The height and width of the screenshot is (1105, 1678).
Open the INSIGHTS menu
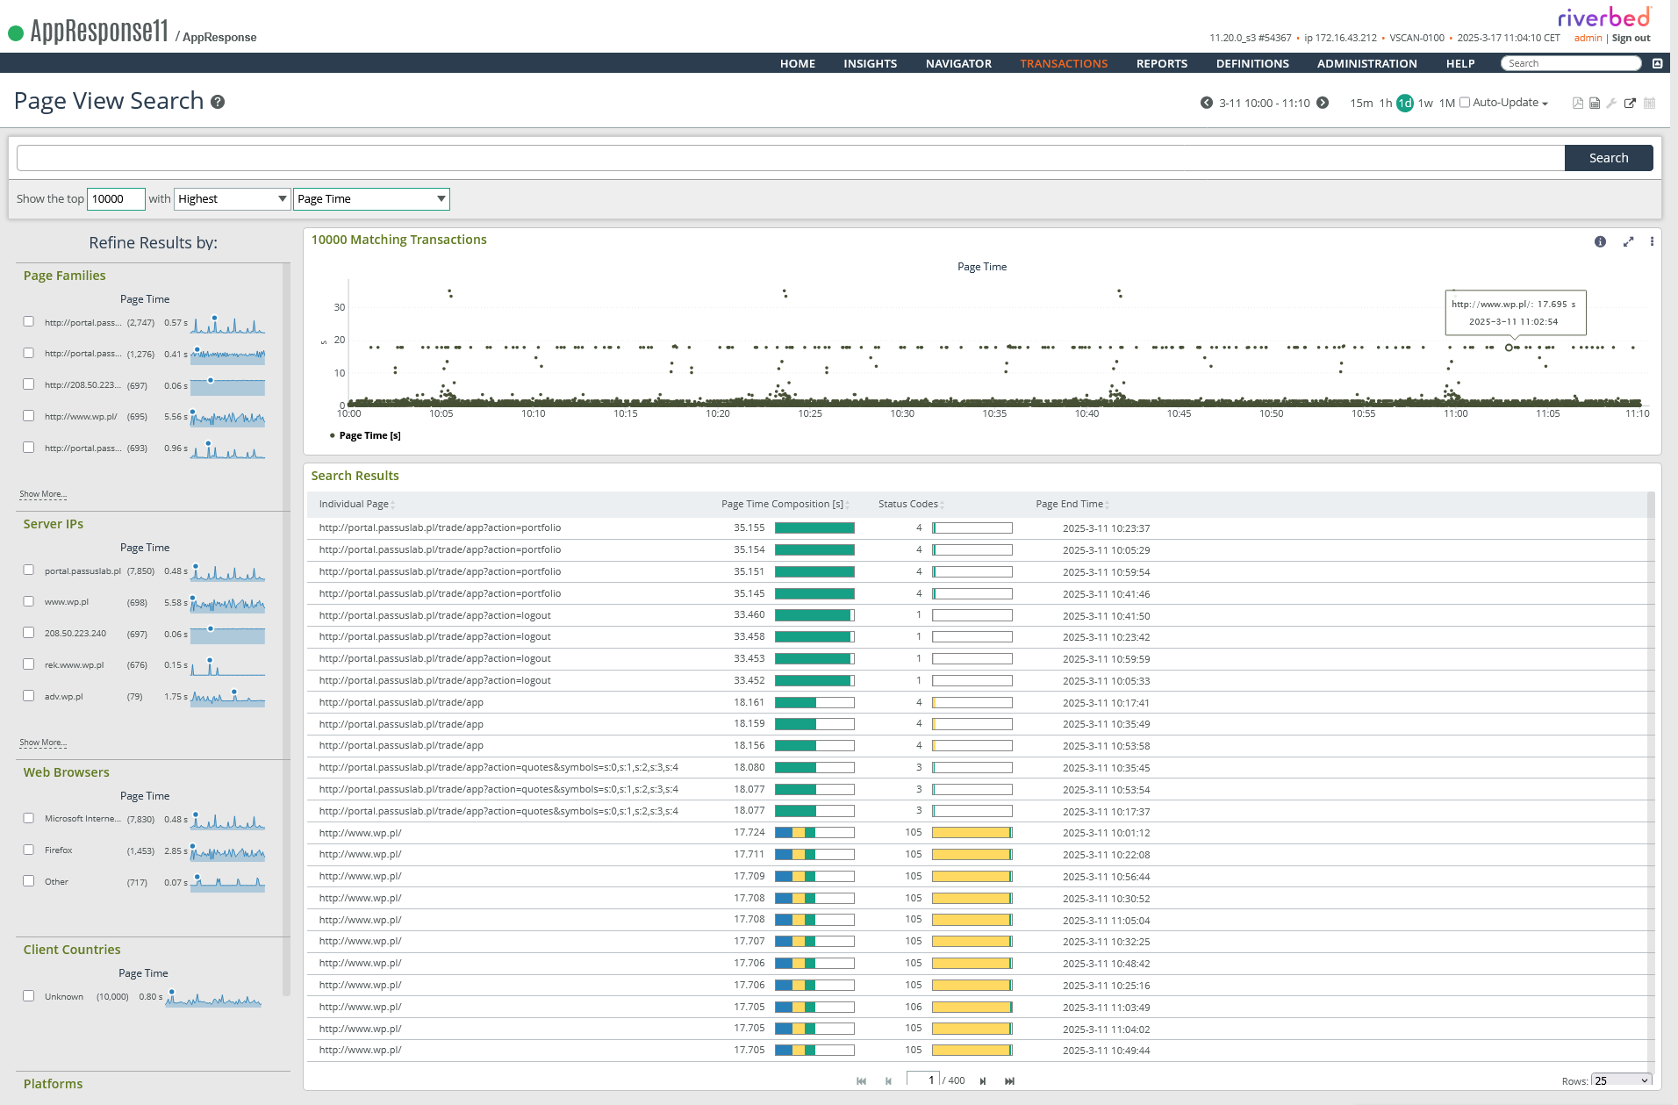click(871, 63)
